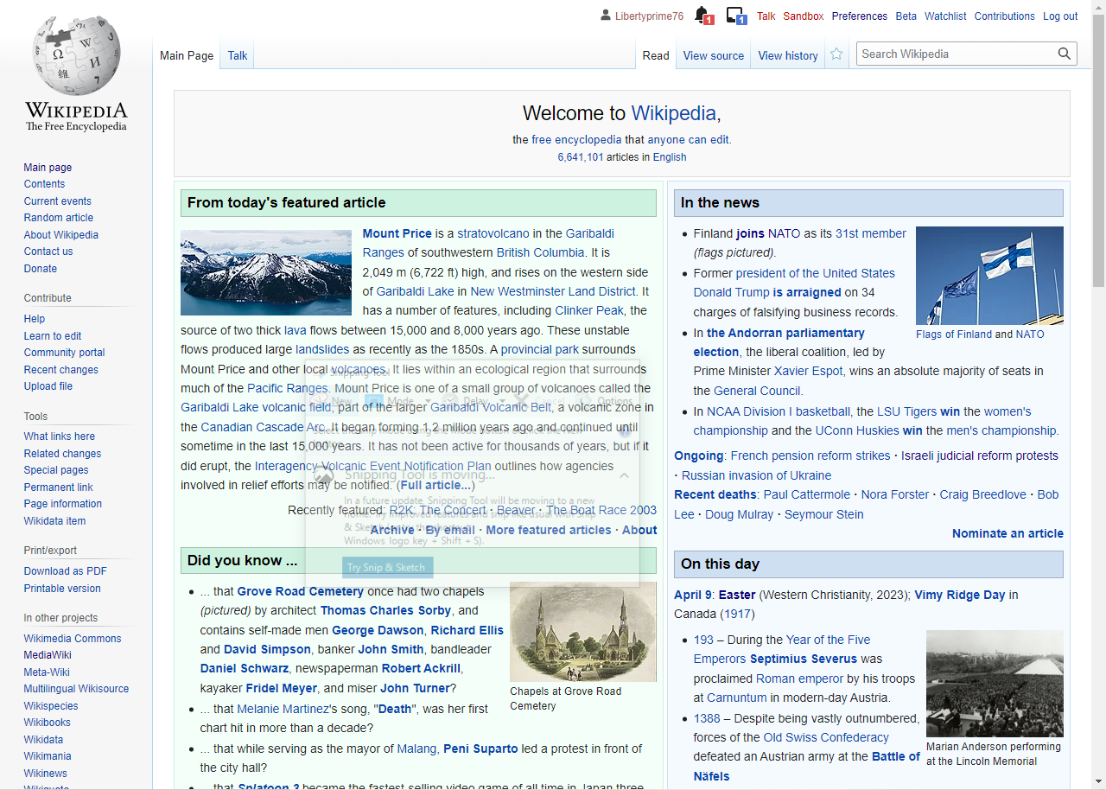Open Contributions in the top toolbar
The width and height of the screenshot is (1106, 790).
[x=1004, y=16]
